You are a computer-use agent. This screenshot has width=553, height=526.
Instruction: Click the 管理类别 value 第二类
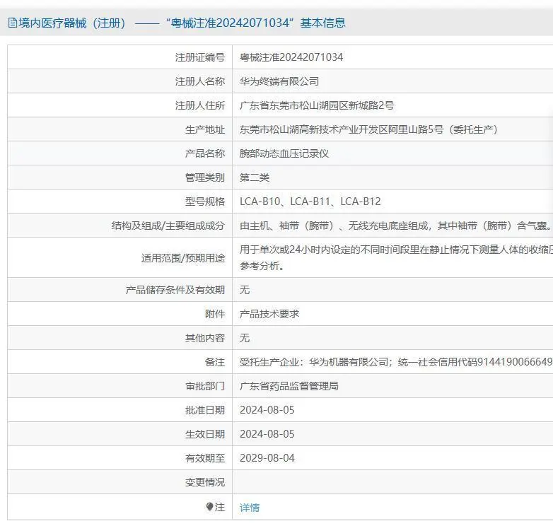pos(255,177)
